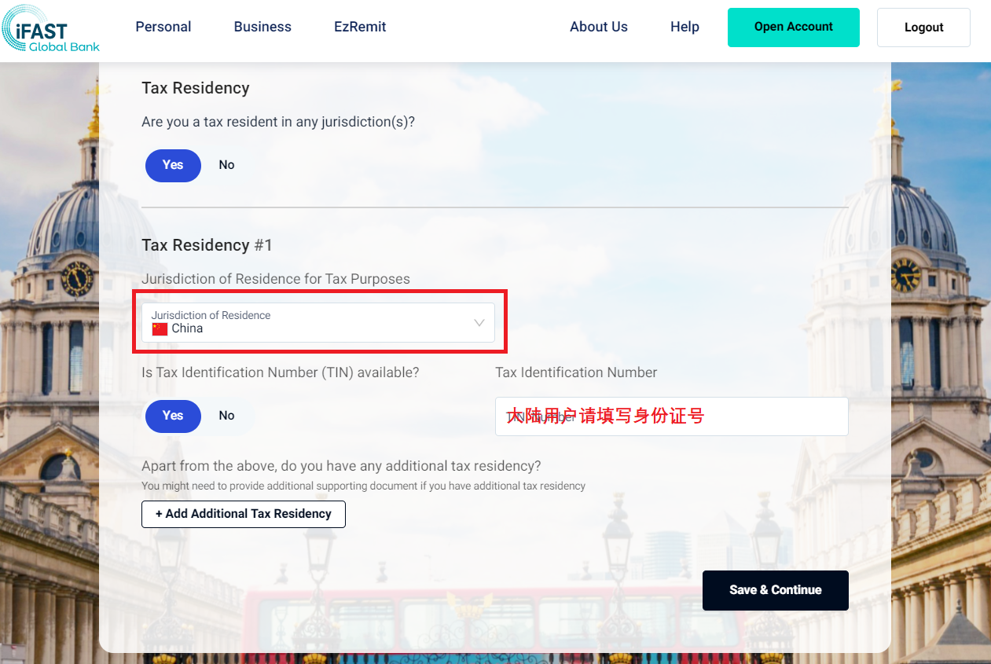Click the Jurisdiction of Residence field label

pos(211,315)
